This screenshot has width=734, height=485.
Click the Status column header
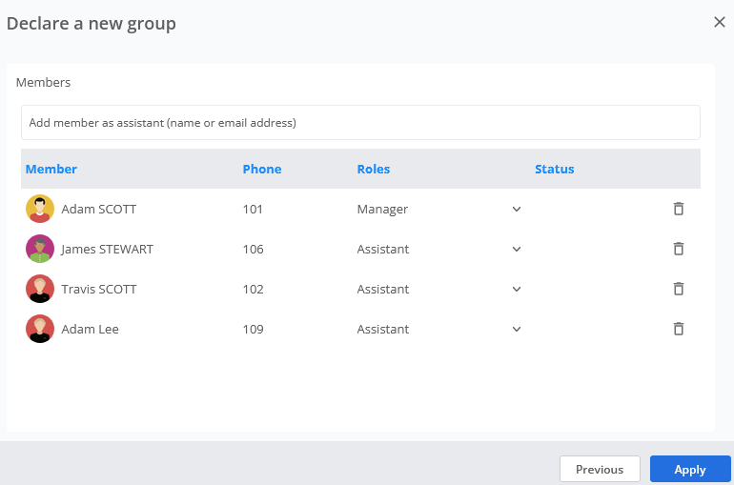click(x=554, y=169)
